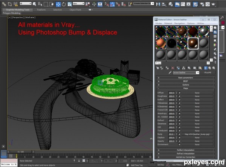
Task: Click Show Shaded Material in Viewport icon
Action: pos(200,68)
